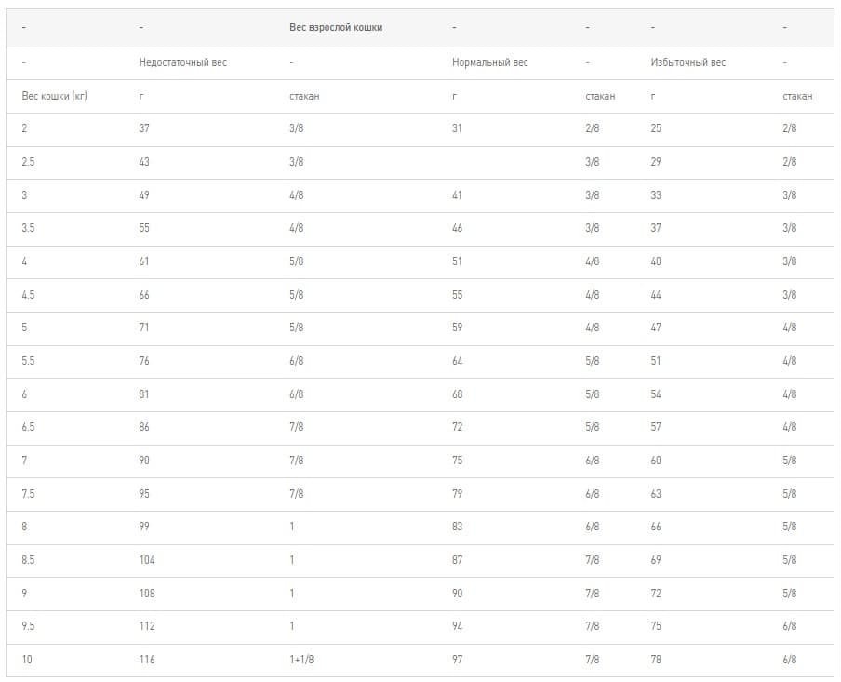Screen dimensions: 841x682
Task: Click the 83 grams value
Action: coord(457,527)
